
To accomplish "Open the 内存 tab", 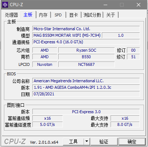I will click(x=43, y=15).
